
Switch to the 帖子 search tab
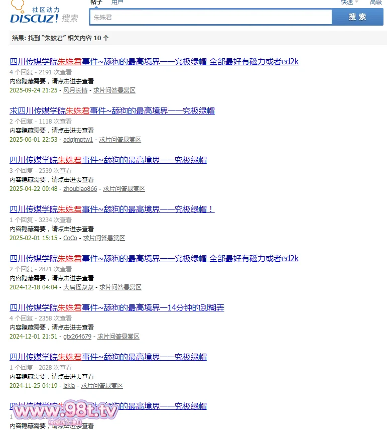click(x=96, y=3)
